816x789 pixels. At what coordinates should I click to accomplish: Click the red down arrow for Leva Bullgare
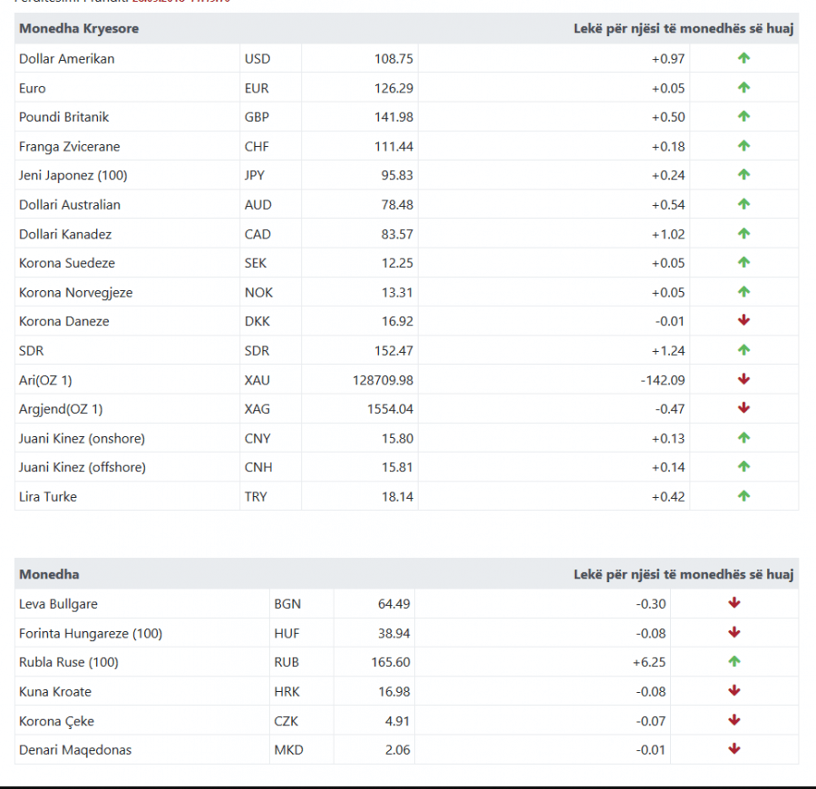734,603
